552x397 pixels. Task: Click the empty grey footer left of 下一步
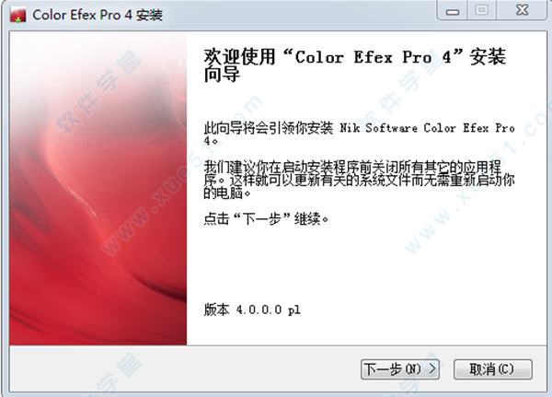(185, 368)
